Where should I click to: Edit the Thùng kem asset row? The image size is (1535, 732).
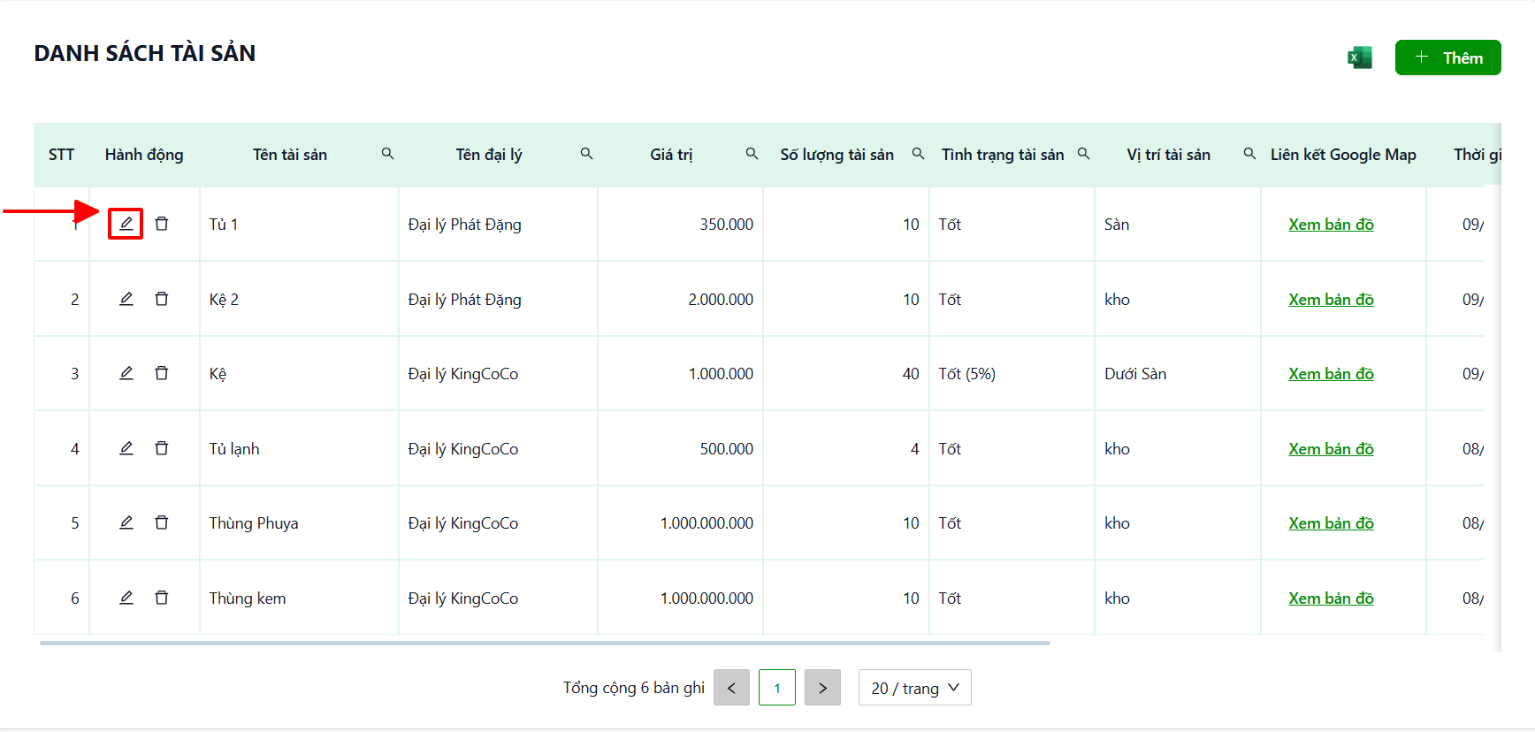point(126,598)
